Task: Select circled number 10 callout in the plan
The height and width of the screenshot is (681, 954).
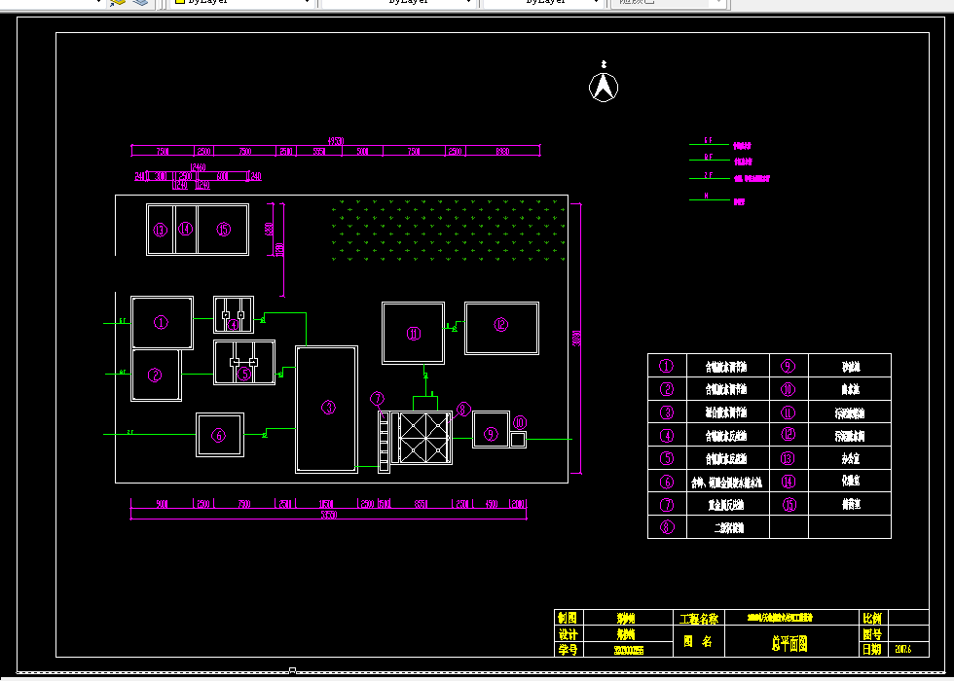Action: 520,422
